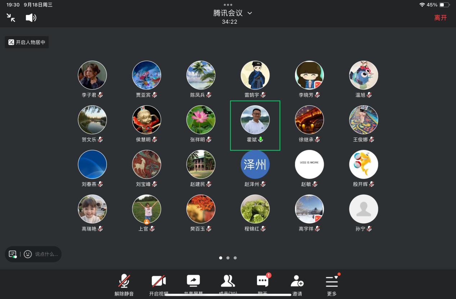This screenshot has width=456, height=299.
Task: Tap the Invite (邀请) participant icon
Action: coord(297,281)
